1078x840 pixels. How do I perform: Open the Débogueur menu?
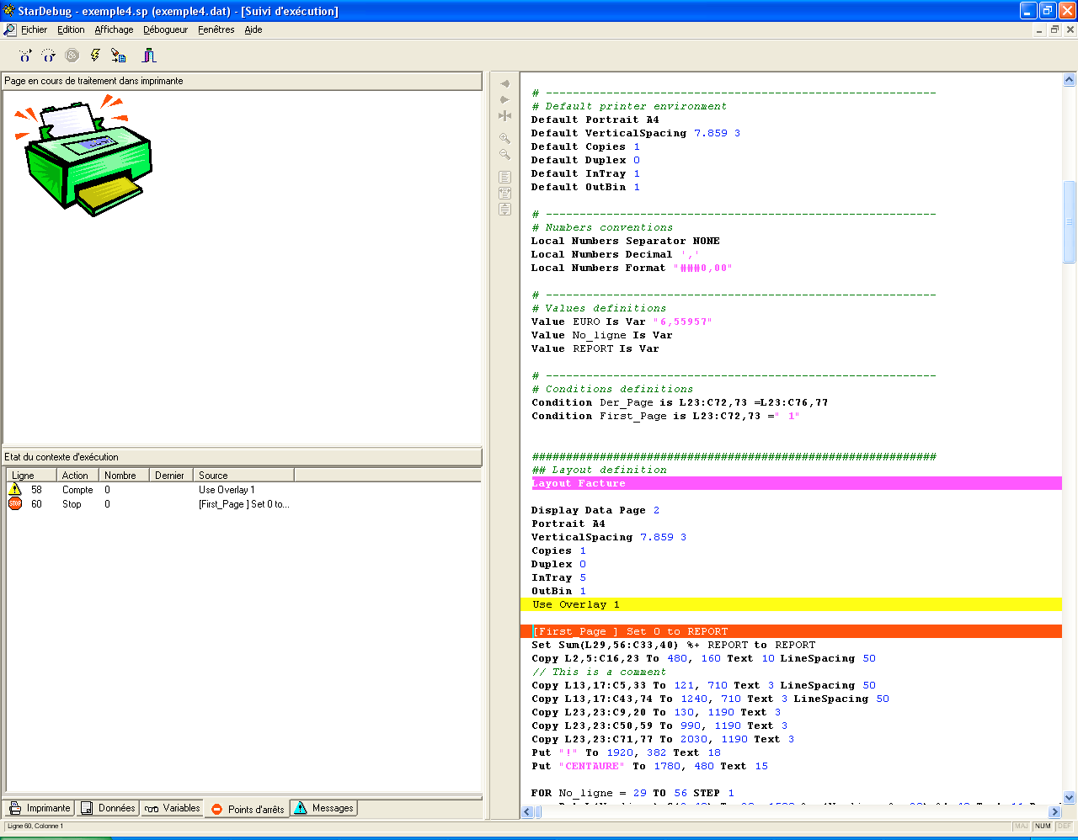pos(165,29)
